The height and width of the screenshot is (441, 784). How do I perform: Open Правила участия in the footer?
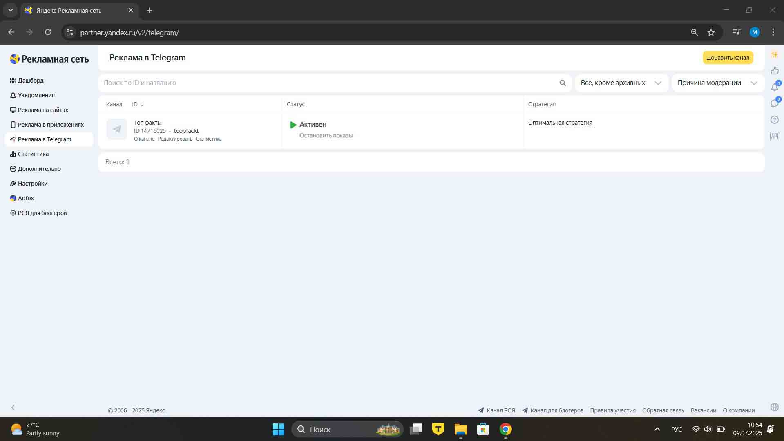(613, 410)
